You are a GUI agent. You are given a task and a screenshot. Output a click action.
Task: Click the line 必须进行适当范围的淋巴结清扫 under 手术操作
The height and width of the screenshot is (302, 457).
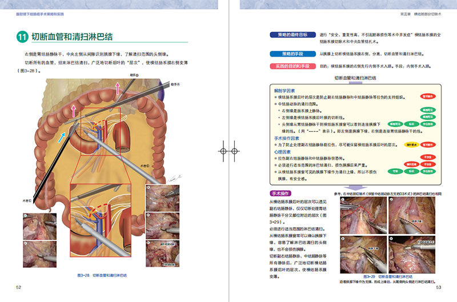pos(297,229)
